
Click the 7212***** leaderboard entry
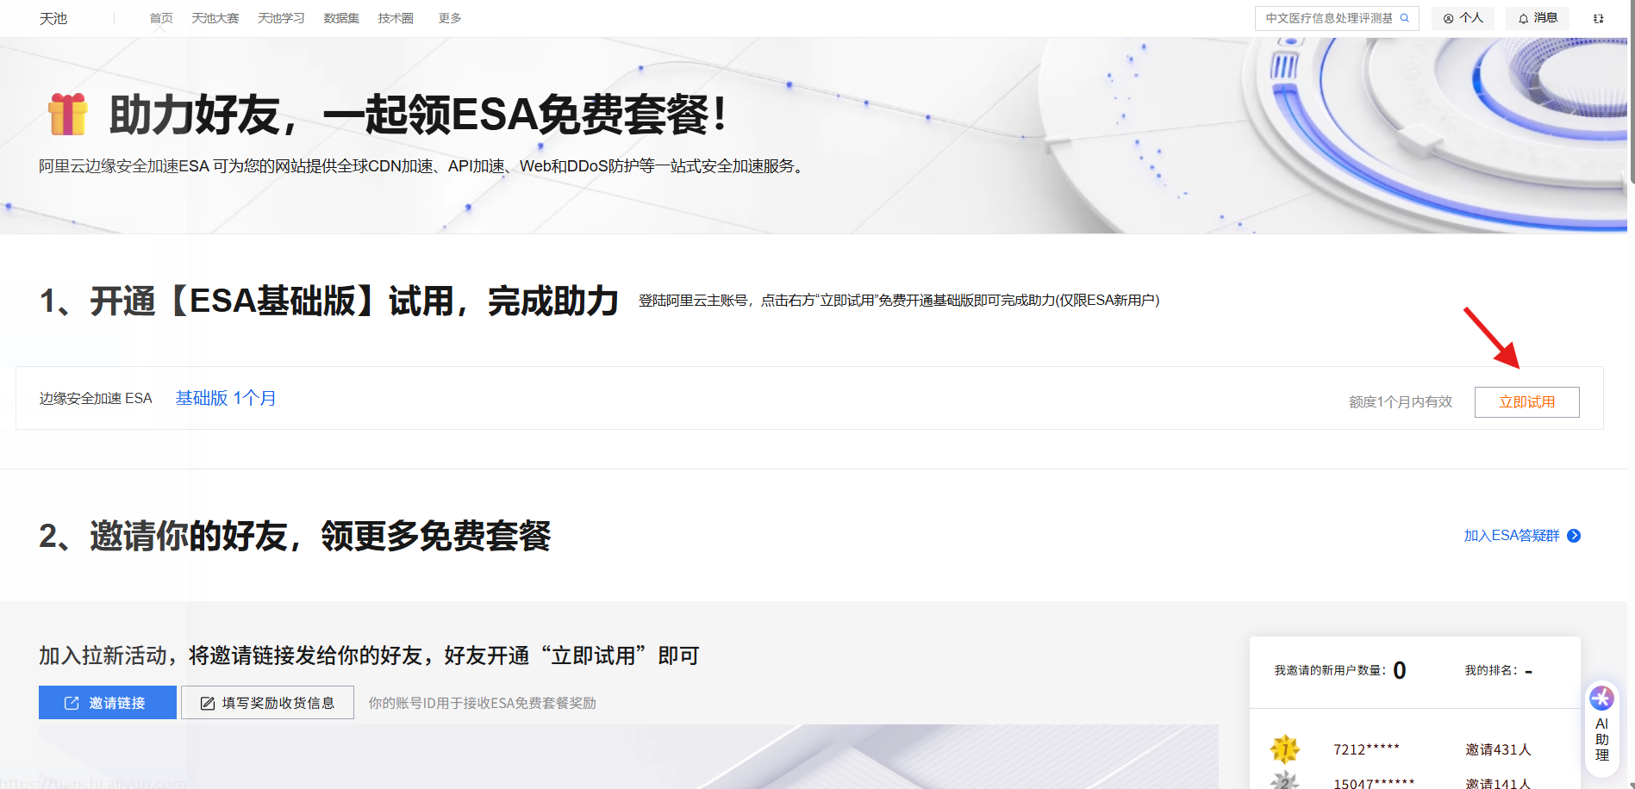(1366, 749)
